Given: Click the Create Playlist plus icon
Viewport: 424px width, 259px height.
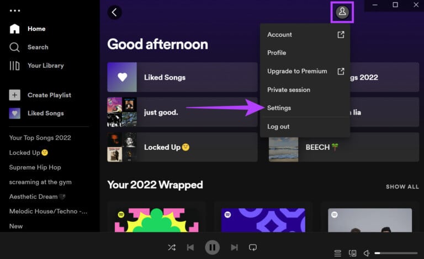Looking at the screenshot, I should click(x=14, y=95).
